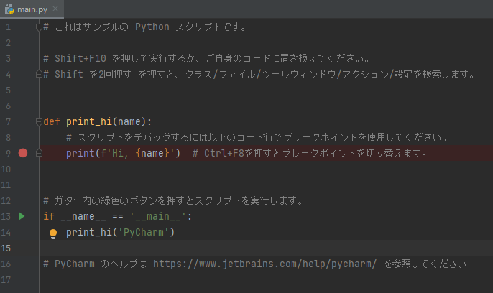Click the Shift+F10 comment on line 3

pyautogui.click(x=206, y=58)
